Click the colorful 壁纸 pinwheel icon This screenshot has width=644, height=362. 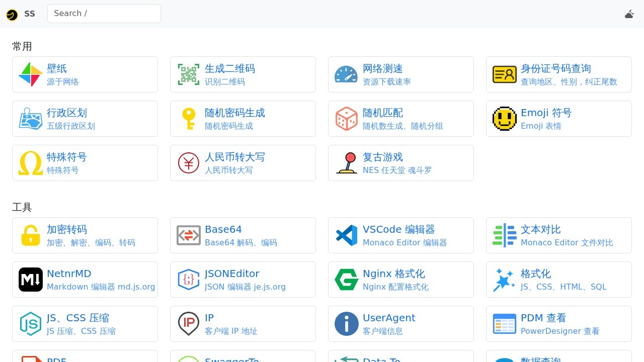[31, 74]
